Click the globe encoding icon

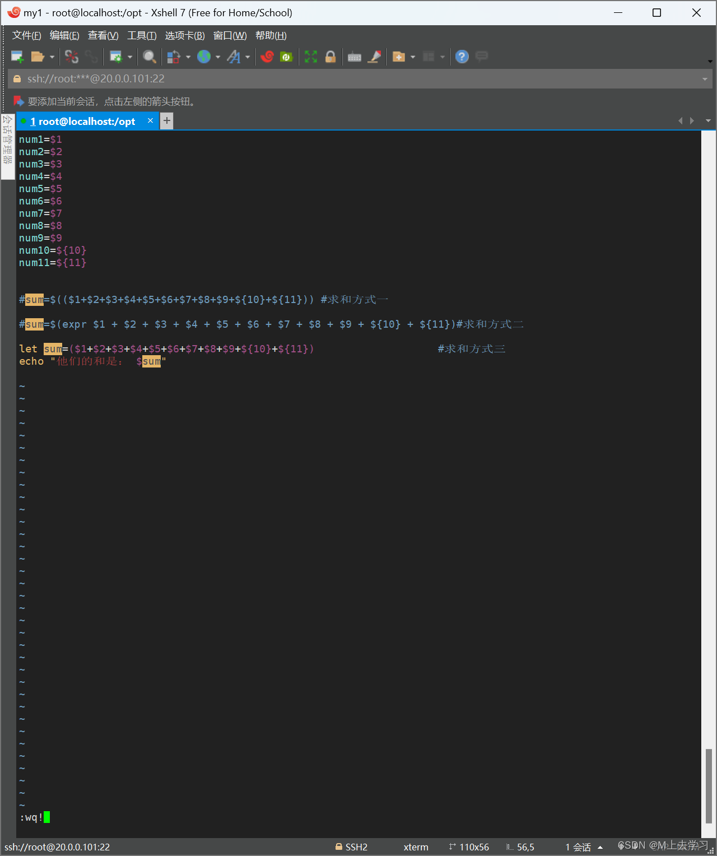204,57
